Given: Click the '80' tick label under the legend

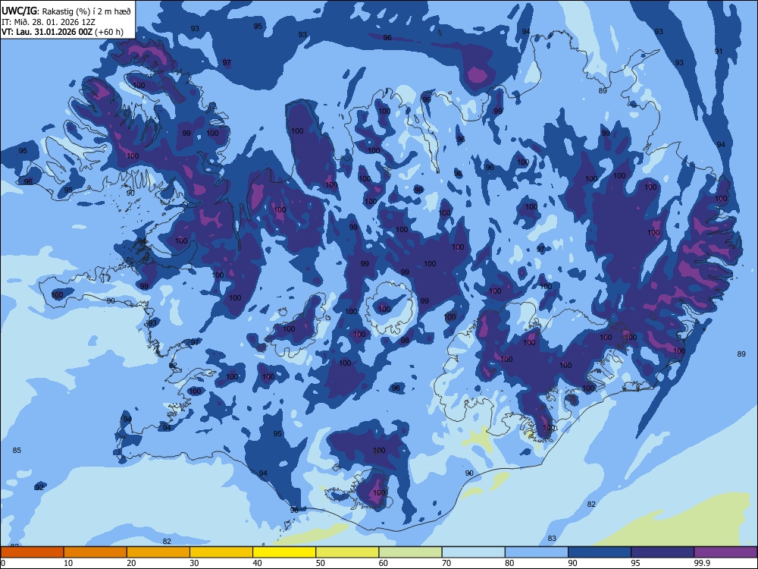Looking at the screenshot, I should (x=509, y=563).
